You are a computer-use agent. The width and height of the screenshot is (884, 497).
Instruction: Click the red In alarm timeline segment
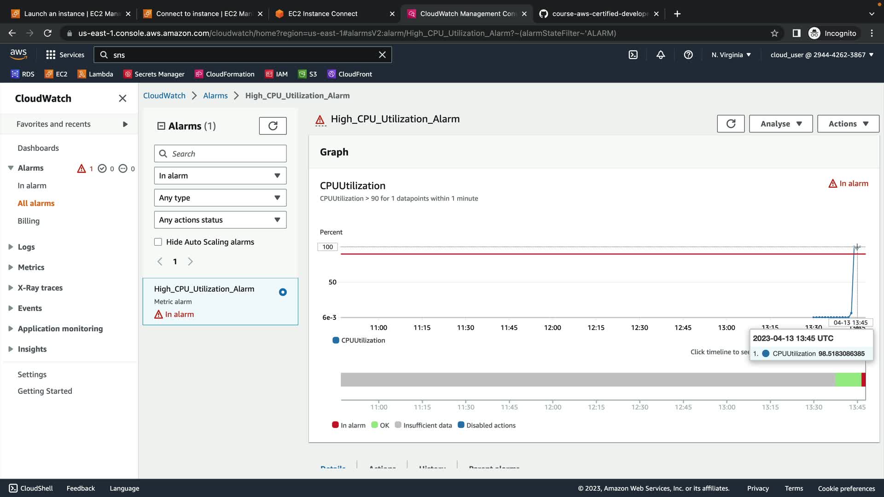pyautogui.click(x=864, y=380)
